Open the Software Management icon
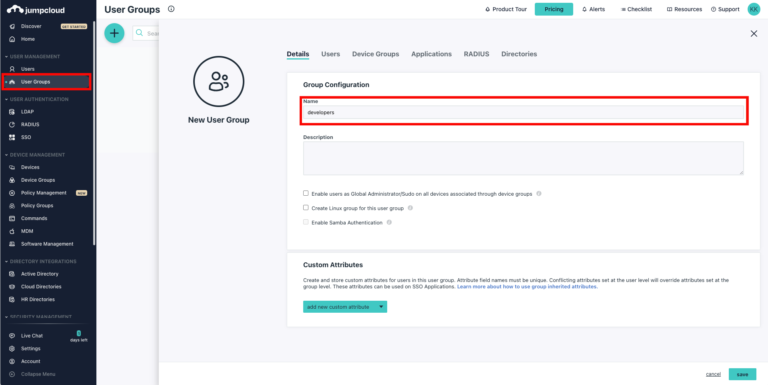The image size is (768, 385). [12, 244]
